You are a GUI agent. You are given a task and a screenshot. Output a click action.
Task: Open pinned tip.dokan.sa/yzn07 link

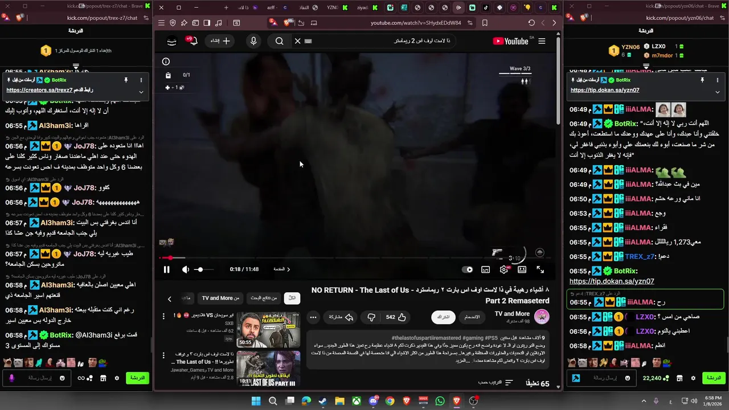[605, 90]
